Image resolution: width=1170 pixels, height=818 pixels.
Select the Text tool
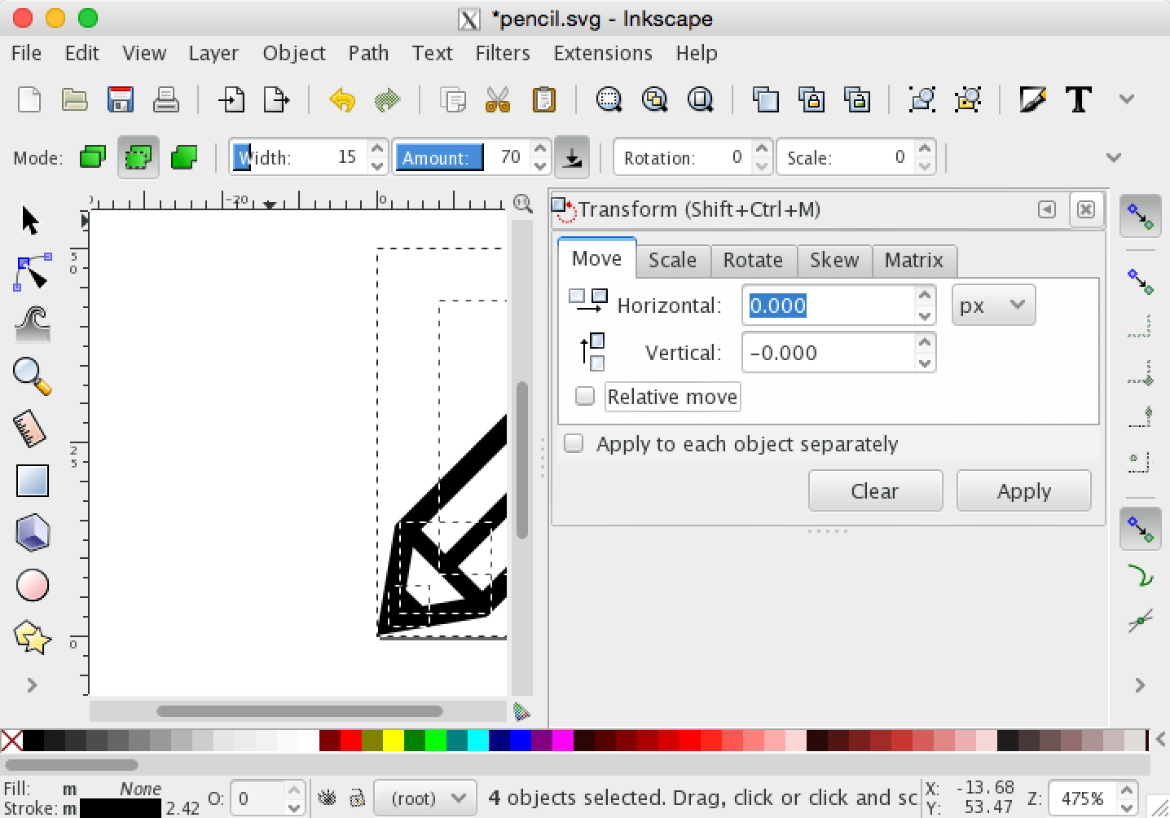pyautogui.click(x=1079, y=99)
